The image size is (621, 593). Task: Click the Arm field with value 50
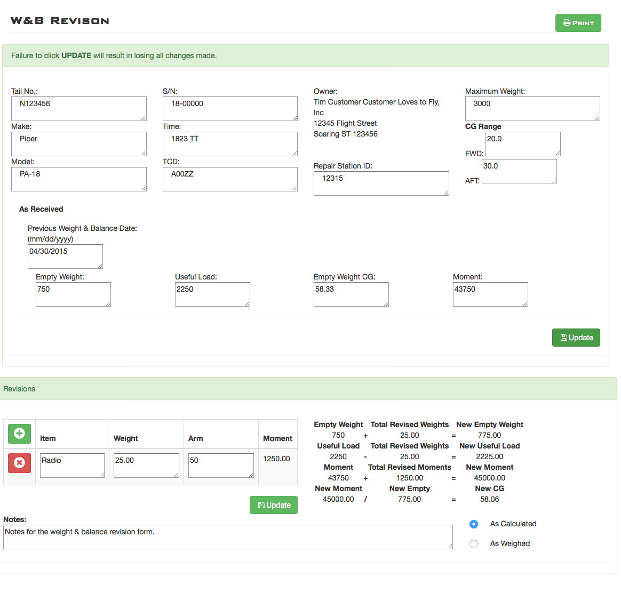coord(221,466)
